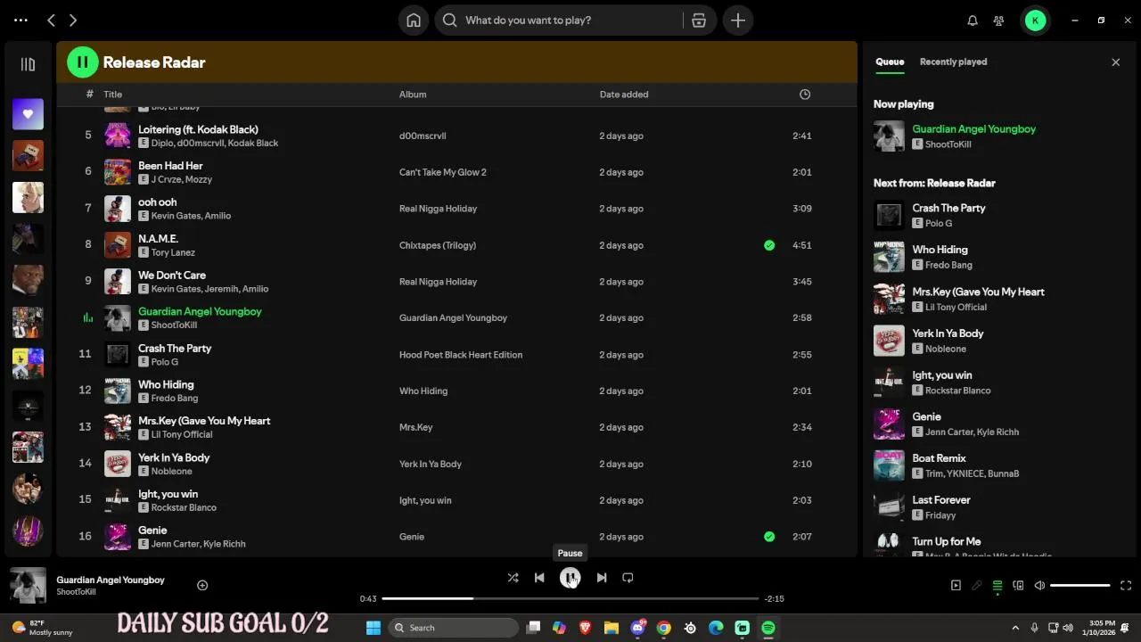This screenshot has width=1141, height=642.
Task: Open the Home page icon
Action: pos(414,21)
